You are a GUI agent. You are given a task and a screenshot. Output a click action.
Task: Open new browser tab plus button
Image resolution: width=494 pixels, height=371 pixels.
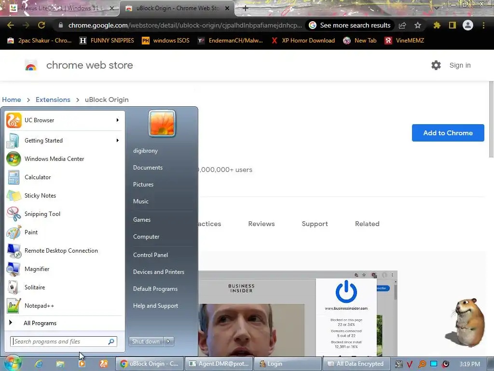point(246,8)
